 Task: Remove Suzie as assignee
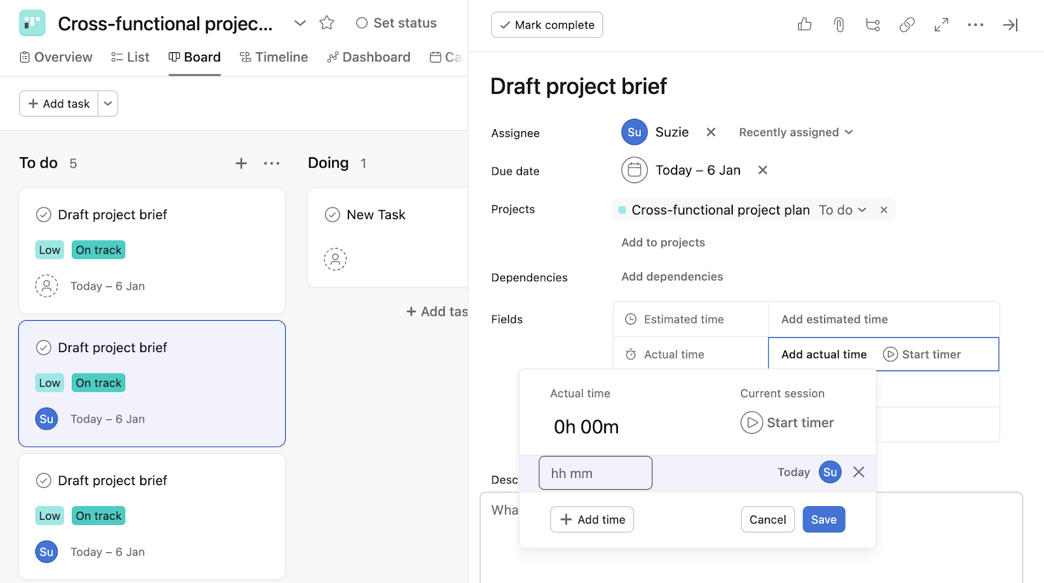coord(711,132)
